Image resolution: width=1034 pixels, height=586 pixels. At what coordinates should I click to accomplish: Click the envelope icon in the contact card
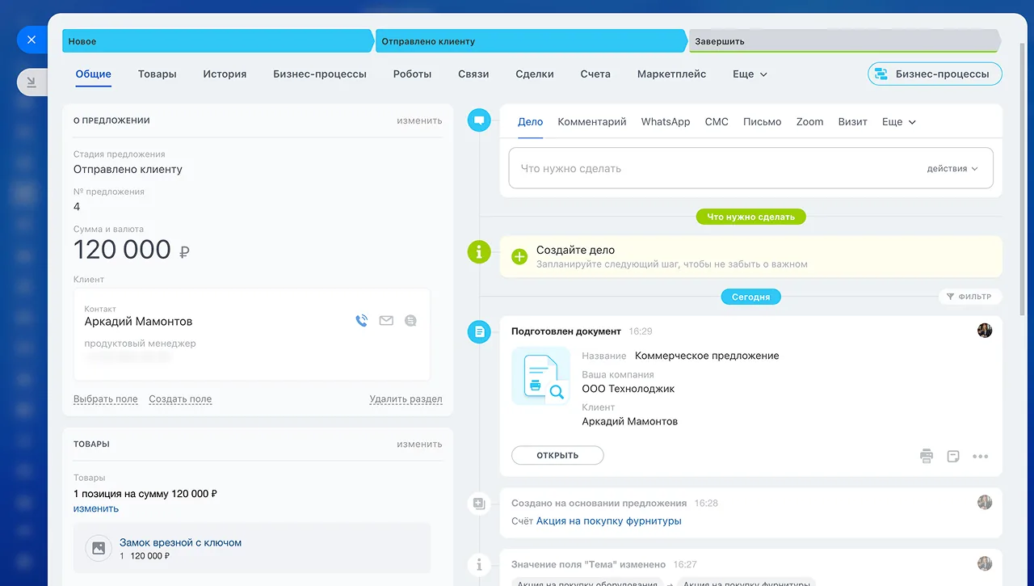click(x=386, y=321)
